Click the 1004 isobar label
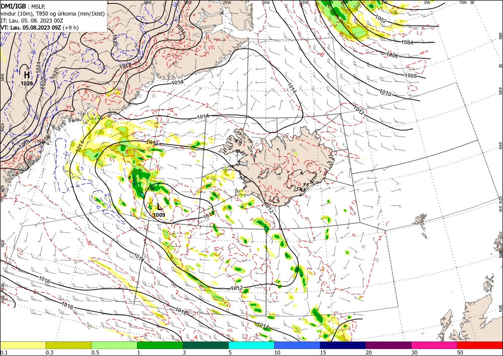The image size is (503, 356). 407,43
